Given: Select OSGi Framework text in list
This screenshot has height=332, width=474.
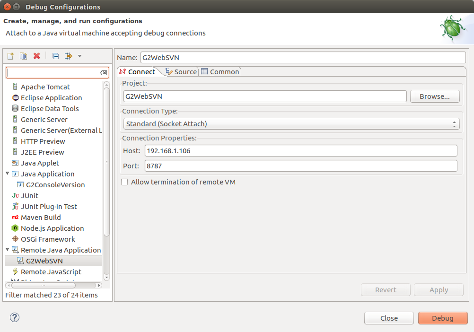Looking at the screenshot, I should tap(48, 239).
